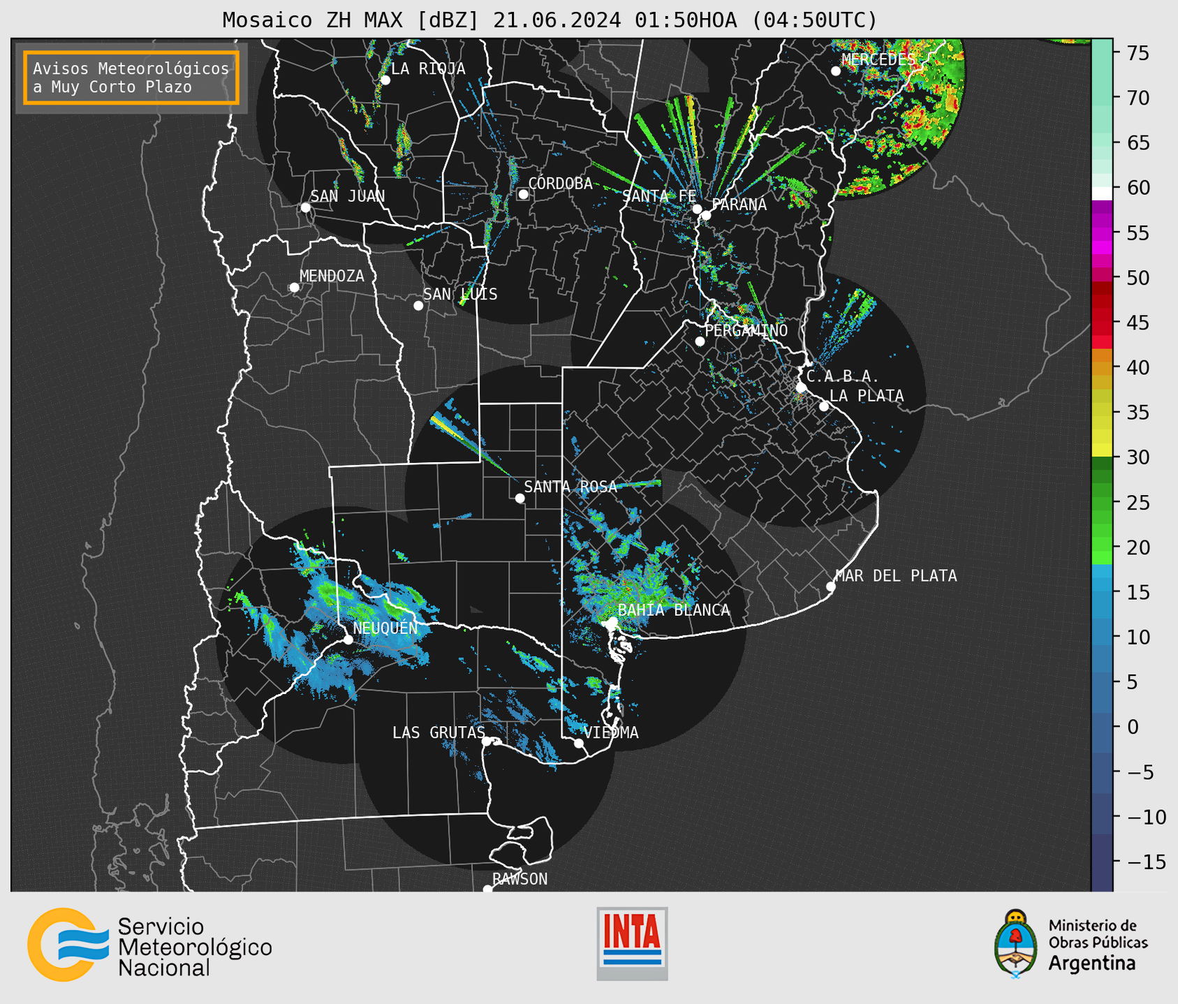Screen dimensions: 1178x1004
Task: Click the green 25 dBZ color band
Action: [x=1102, y=503]
